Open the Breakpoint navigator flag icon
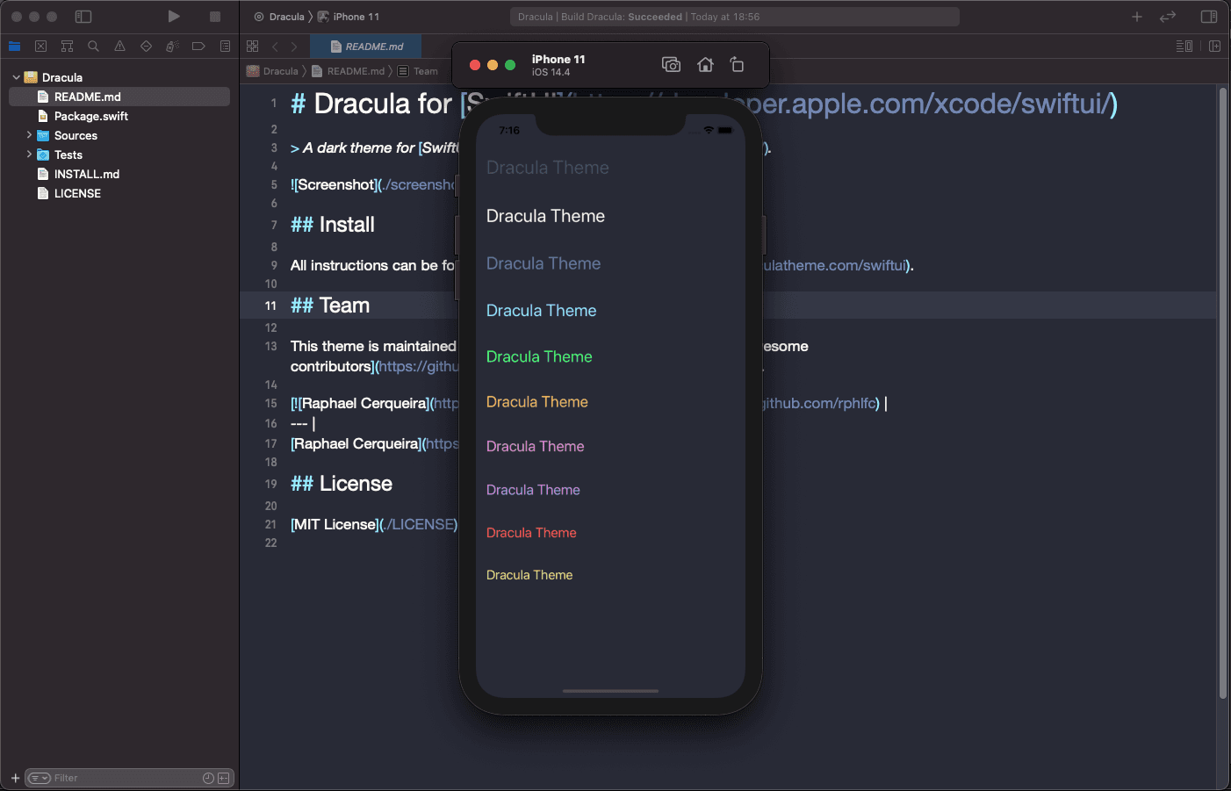Image resolution: width=1231 pixels, height=791 pixels. point(198,46)
